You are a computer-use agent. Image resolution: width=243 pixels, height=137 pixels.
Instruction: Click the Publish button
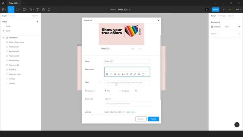pyautogui.click(x=153, y=119)
